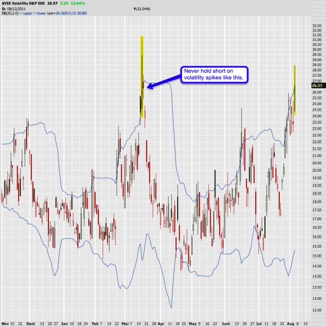326x327 pixels.
Task: Select the "D: 08/12/2011" date readout
Action: coord(14,9)
